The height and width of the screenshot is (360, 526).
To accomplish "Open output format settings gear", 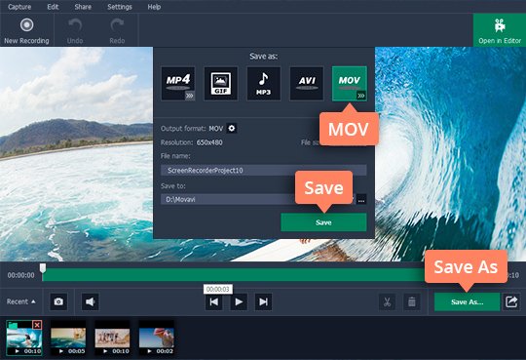I will 232,129.
